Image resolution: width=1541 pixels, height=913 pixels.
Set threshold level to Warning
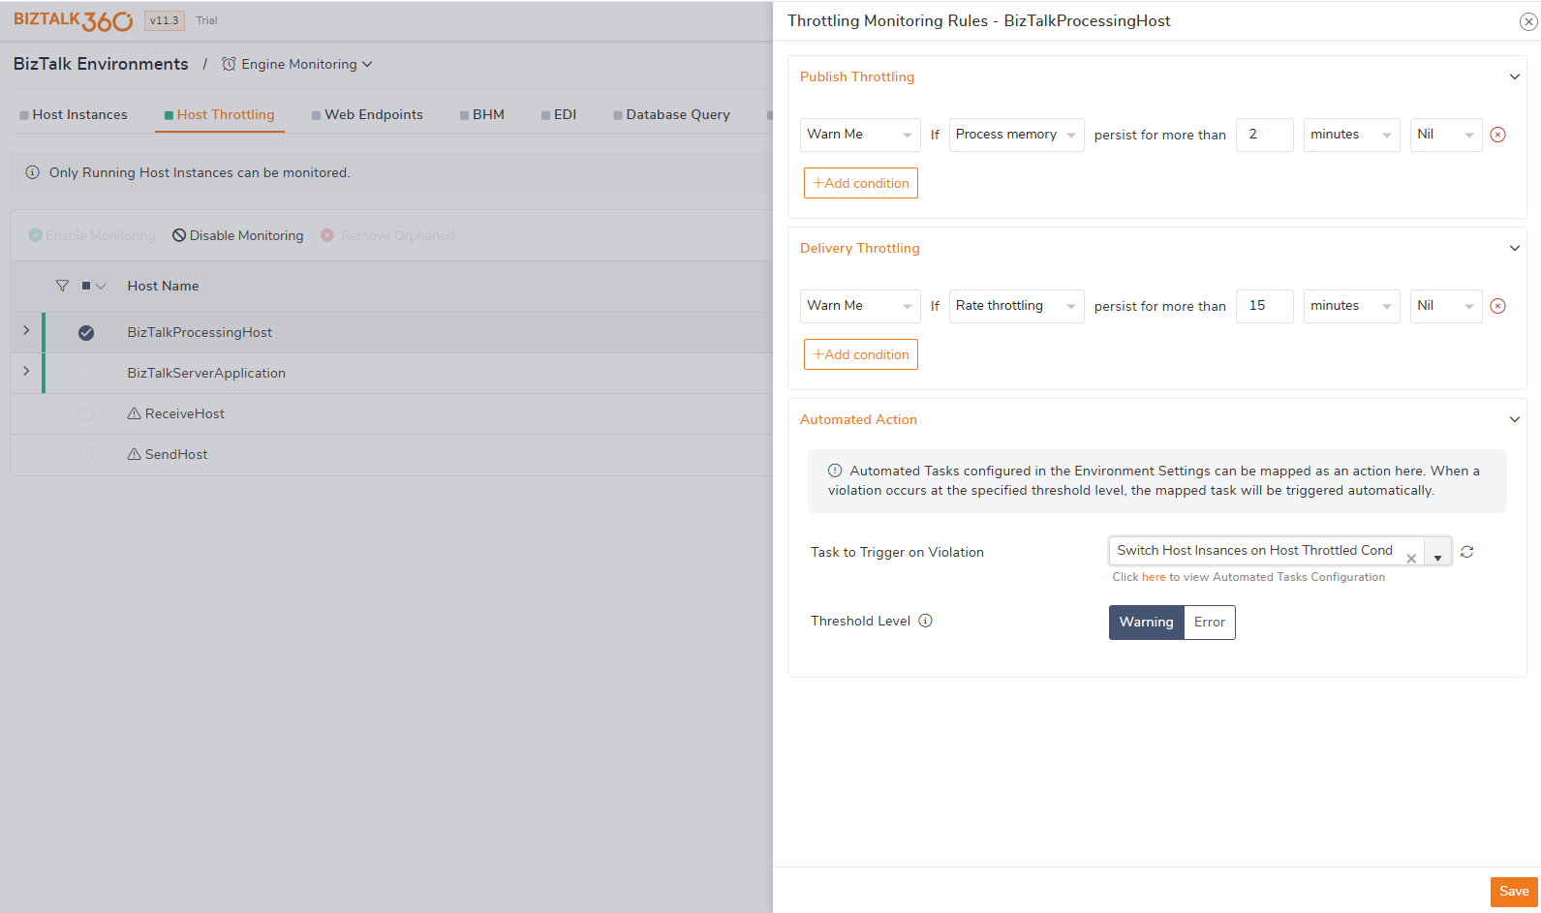tap(1147, 622)
